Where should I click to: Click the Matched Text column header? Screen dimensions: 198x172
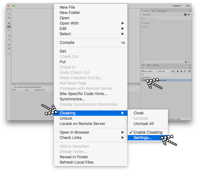point(40,90)
